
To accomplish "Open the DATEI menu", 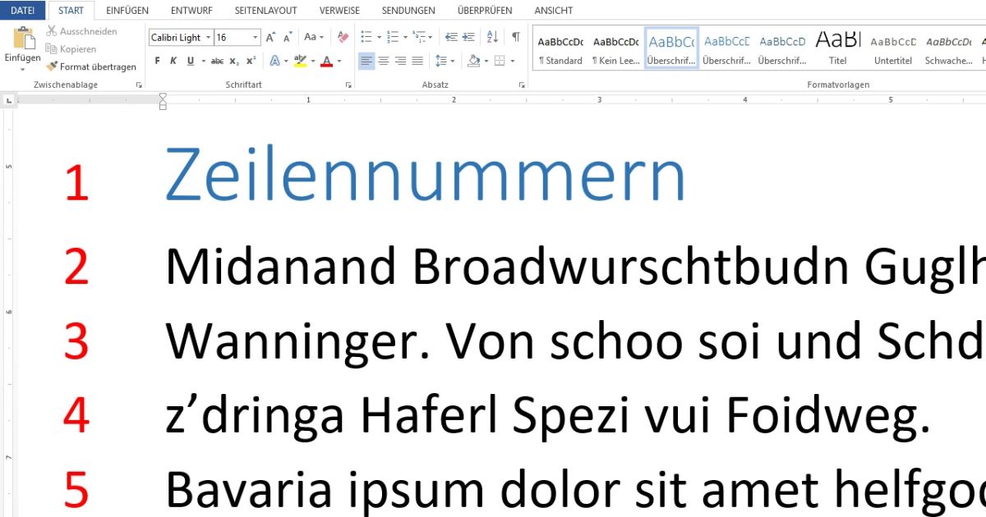I will tap(22, 10).
